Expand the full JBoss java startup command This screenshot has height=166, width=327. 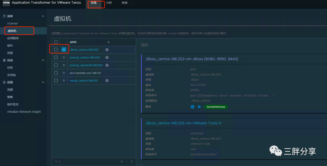coord(273,95)
